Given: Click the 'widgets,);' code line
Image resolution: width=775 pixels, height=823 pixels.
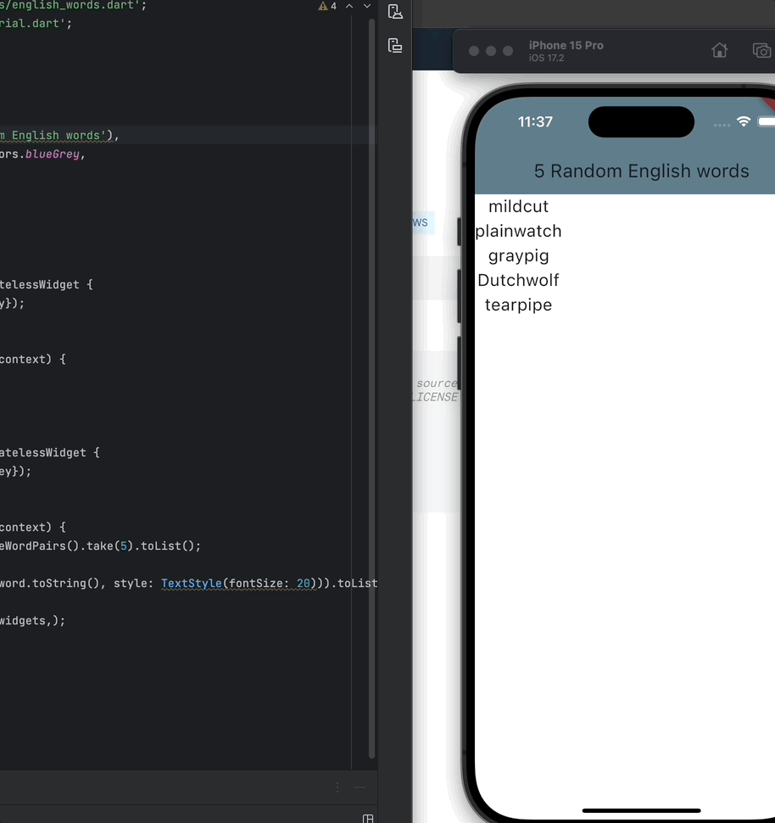Looking at the screenshot, I should point(32,620).
